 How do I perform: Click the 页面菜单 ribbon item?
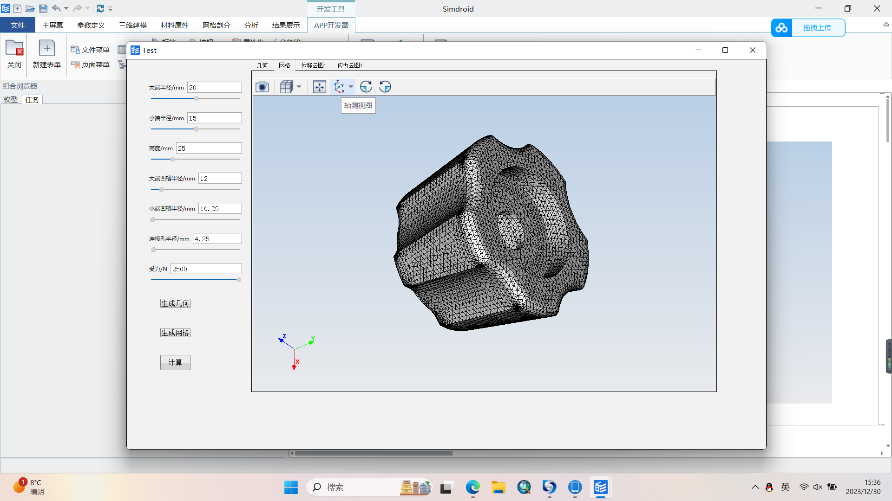click(90, 64)
